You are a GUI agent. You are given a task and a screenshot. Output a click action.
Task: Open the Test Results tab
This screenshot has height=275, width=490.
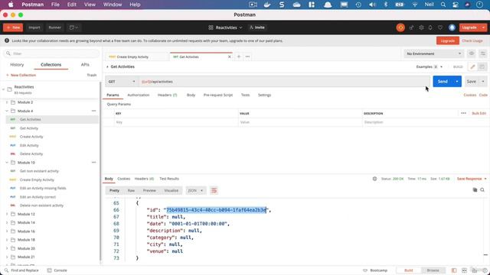pyautogui.click(x=169, y=179)
